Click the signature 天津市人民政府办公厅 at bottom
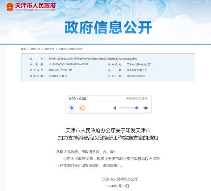The width and height of the screenshot is (211, 191). (120, 179)
